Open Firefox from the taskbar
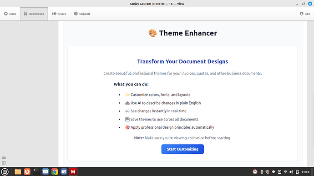 pos(27,171)
